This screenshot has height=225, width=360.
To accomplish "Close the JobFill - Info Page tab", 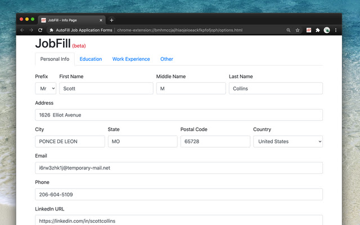I will (x=101, y=20).
